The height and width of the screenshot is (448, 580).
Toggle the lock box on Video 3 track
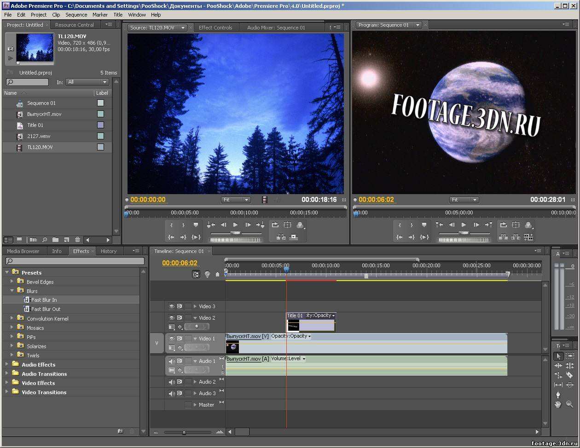(188, 306)
